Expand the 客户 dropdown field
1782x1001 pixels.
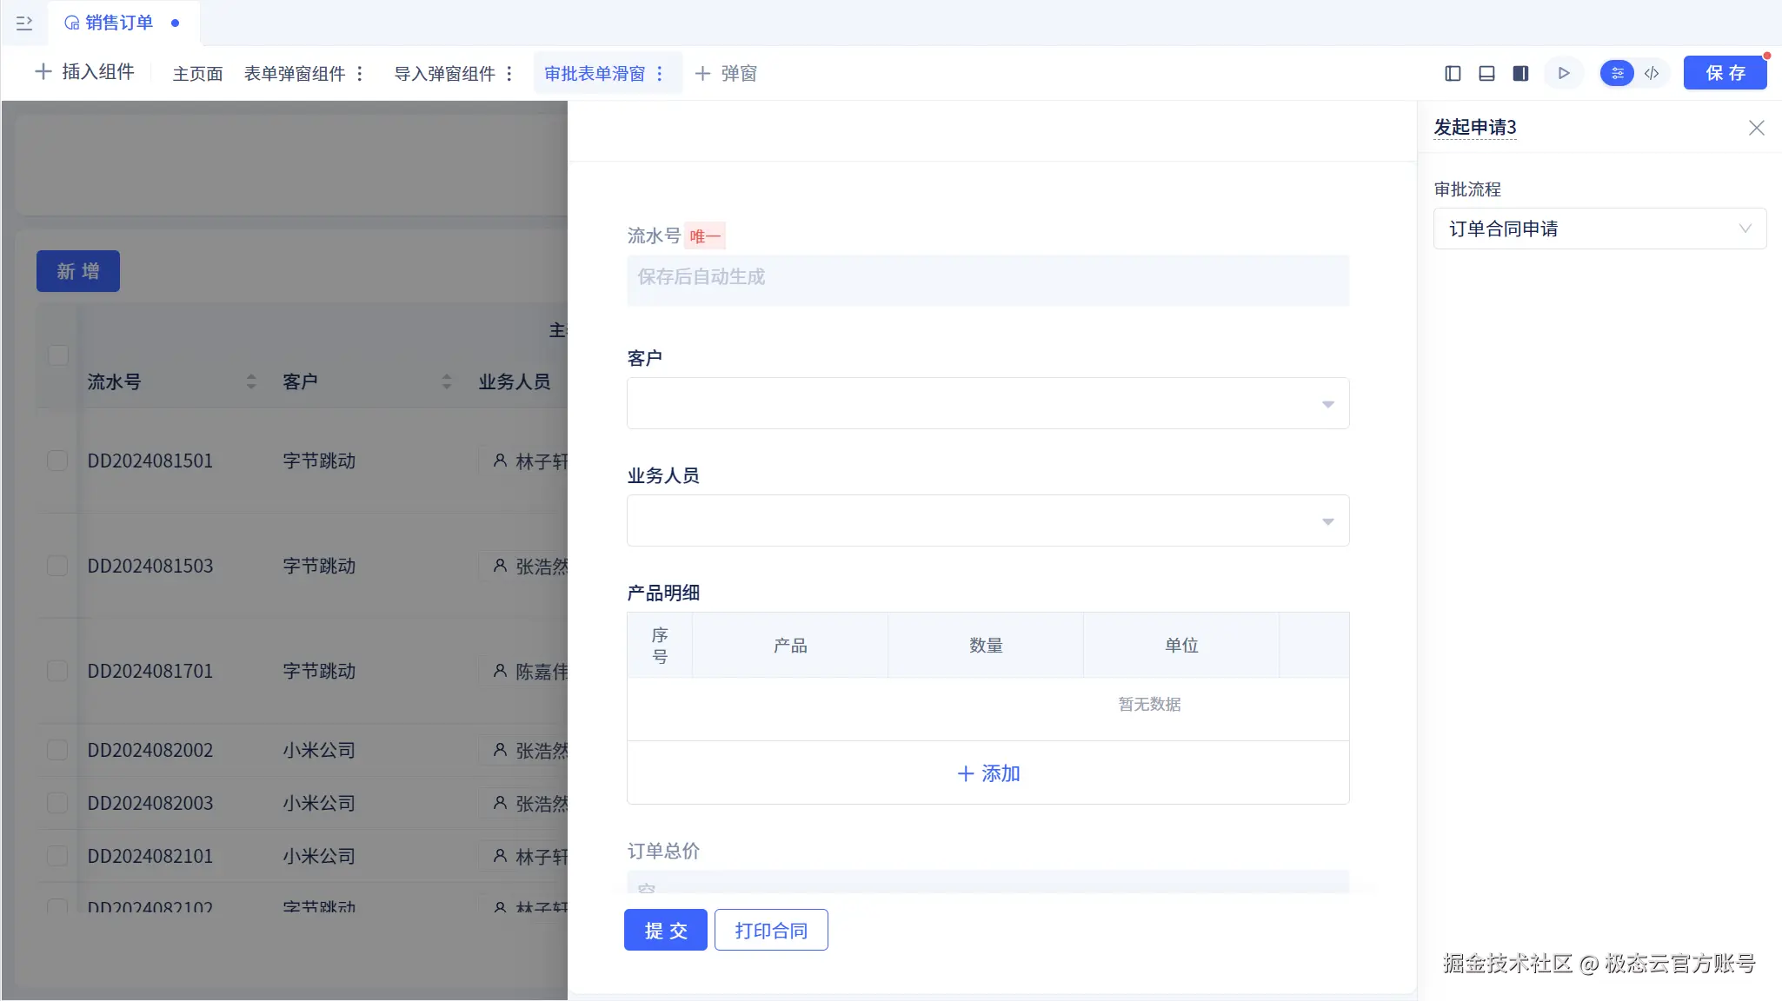[987, 403]
